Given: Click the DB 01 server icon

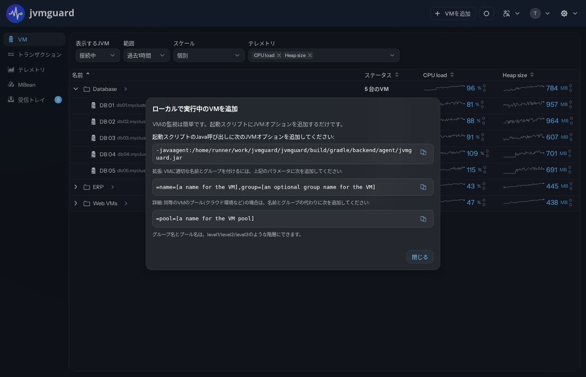Looking at the screenshot, I should [x=93, y=105].
